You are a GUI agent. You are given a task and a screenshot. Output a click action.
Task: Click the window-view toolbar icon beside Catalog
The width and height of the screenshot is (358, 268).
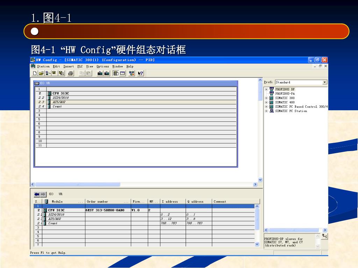123,73
